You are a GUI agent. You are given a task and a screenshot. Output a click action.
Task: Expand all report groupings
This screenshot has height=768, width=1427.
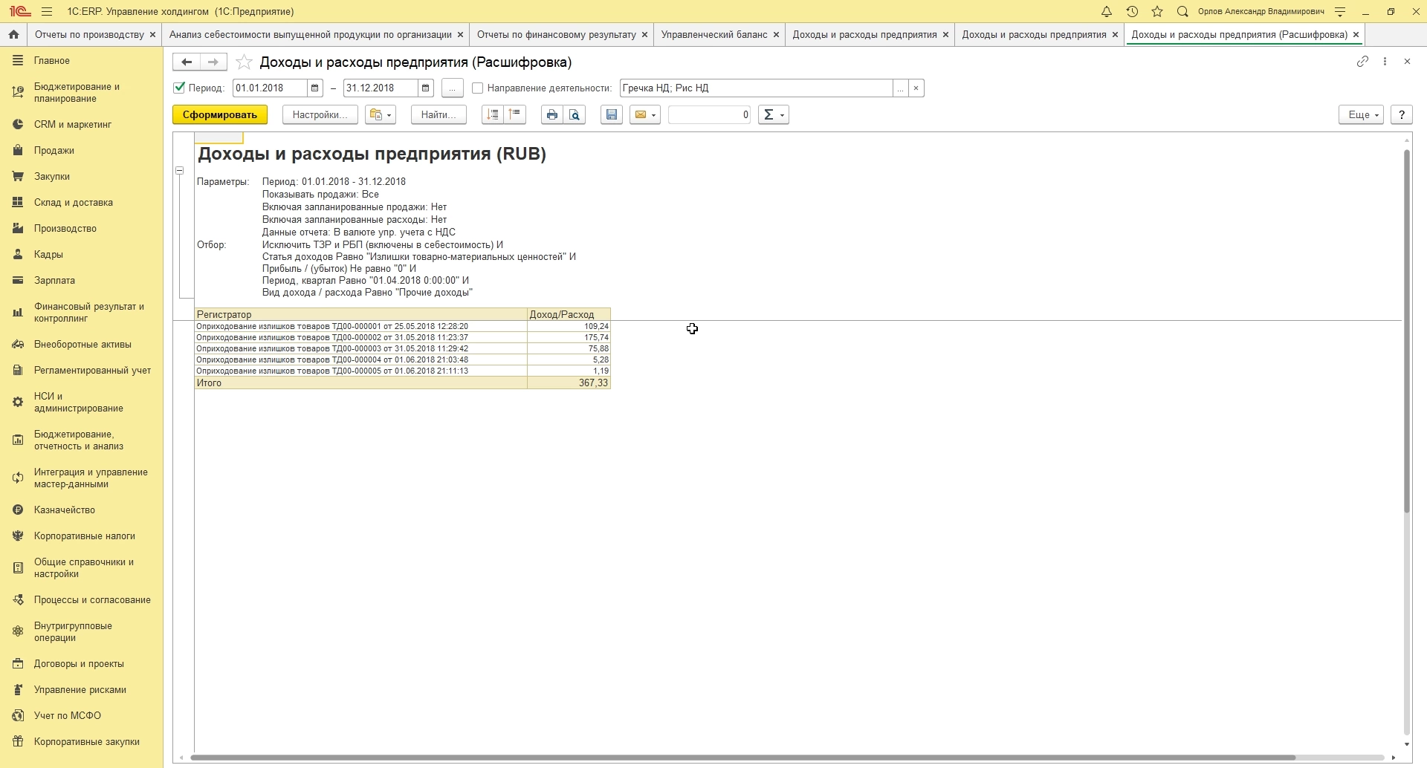point(493,114)
